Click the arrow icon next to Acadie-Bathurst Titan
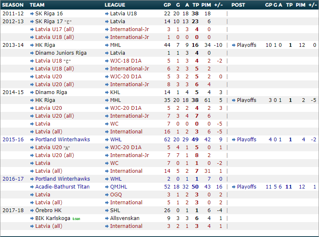Screen dimensions: 319x237 click(x=32, y=187)
